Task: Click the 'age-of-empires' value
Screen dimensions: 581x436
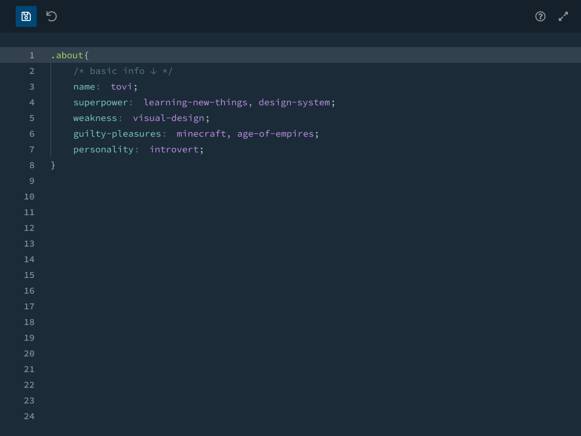Action: [276, 134]
